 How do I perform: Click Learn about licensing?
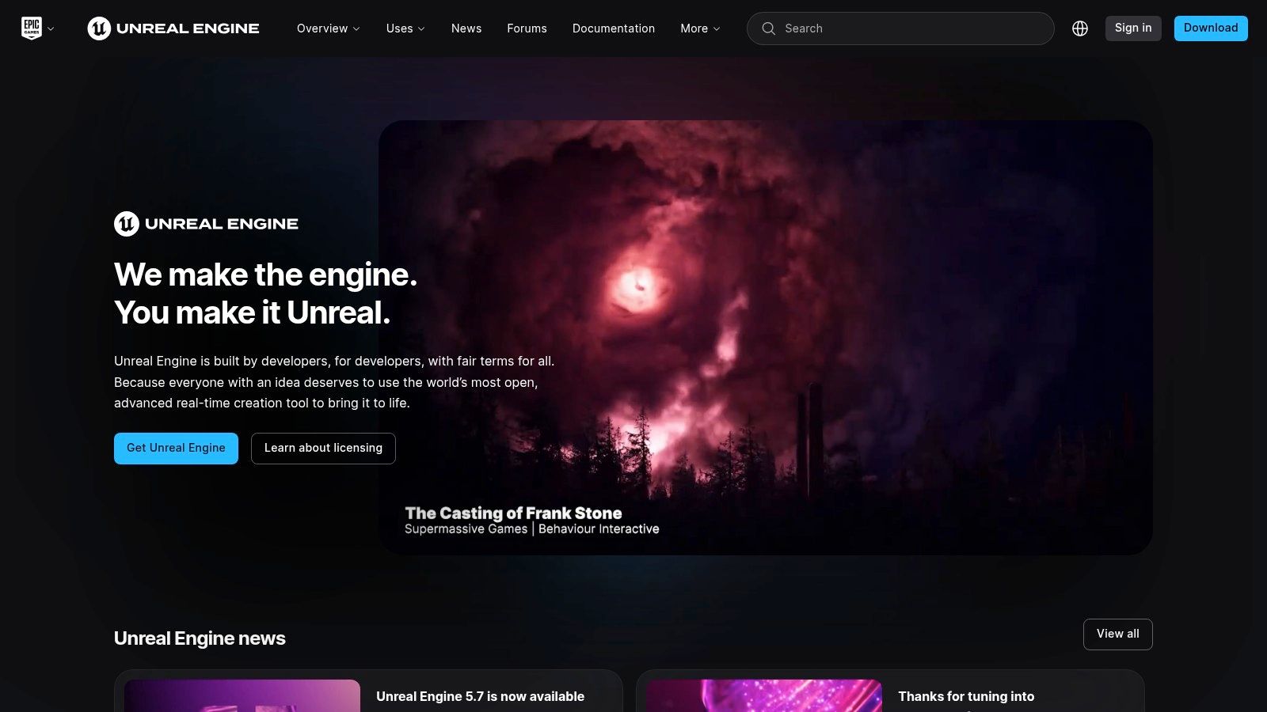[x=322, y=448]
